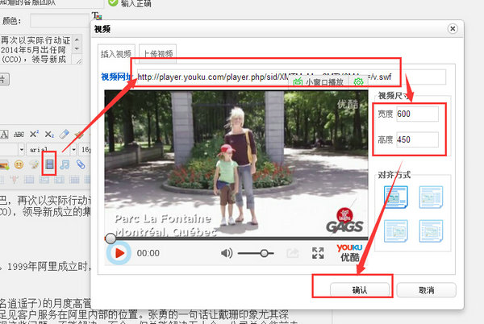
Task: Click the 高度 height field showing 450
Action: coord(417,140)
